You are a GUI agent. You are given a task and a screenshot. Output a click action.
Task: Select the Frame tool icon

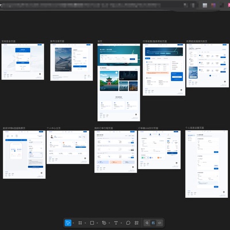click(x=80, y=223)
